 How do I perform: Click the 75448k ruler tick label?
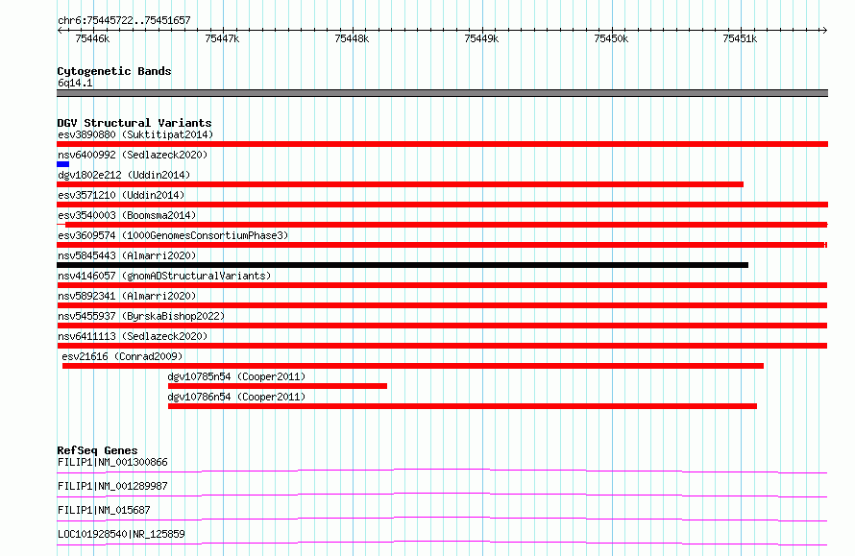352,38
